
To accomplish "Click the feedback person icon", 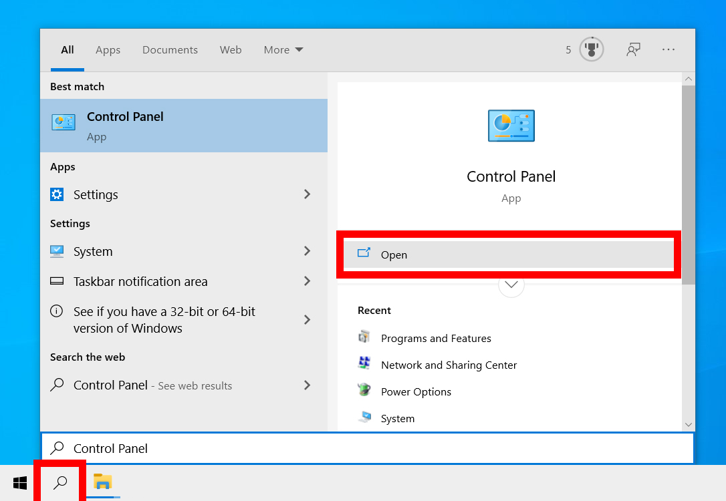I will (x=633, y=49).
